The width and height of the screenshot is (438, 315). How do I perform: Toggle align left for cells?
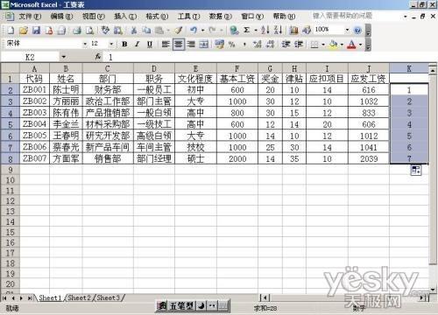pyautogui.click(x=166, y=45)
